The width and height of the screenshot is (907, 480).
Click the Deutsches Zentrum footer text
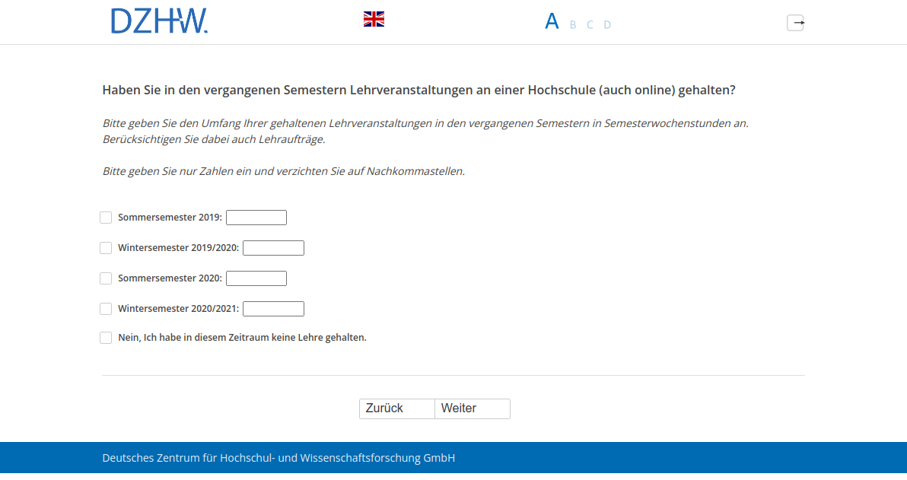pyautogui.click(x=278, y=458)
